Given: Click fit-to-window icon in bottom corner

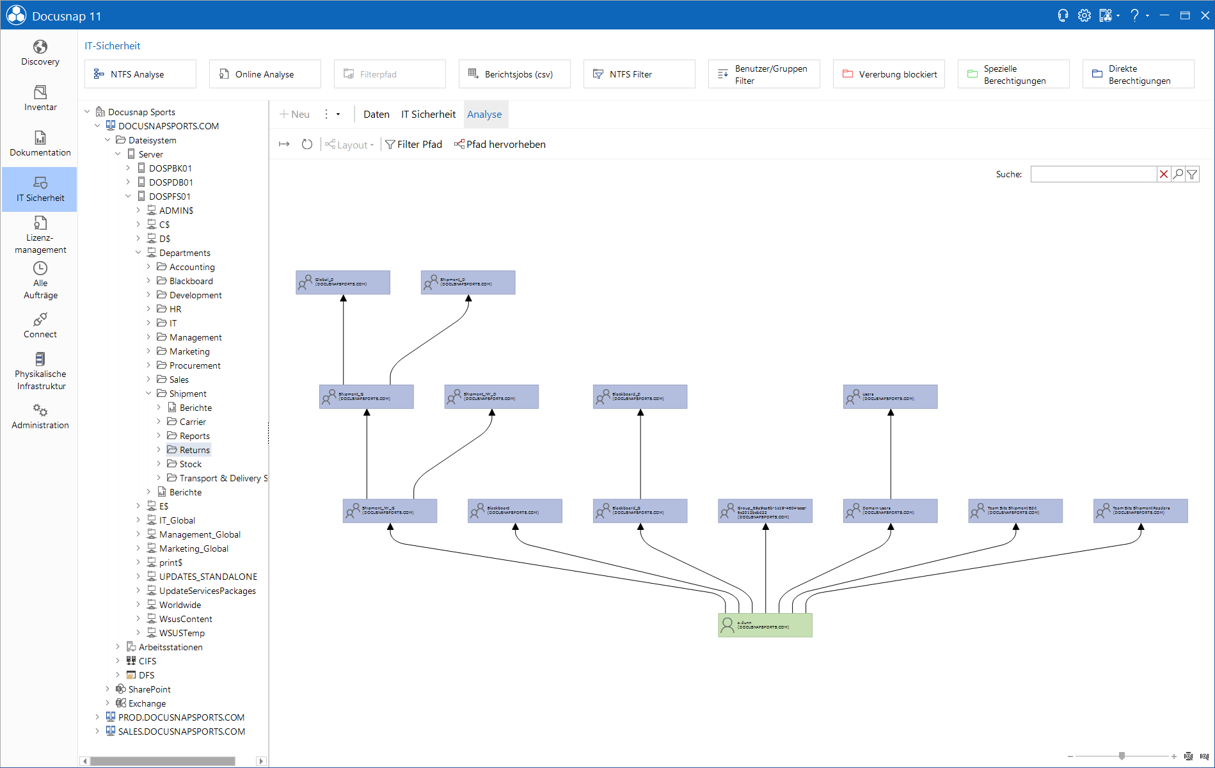Looking at the screenshot, I should click(x=1188, y=756).
